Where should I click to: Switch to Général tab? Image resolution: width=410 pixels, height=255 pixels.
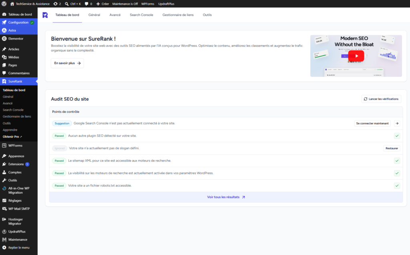click(94, 15)
